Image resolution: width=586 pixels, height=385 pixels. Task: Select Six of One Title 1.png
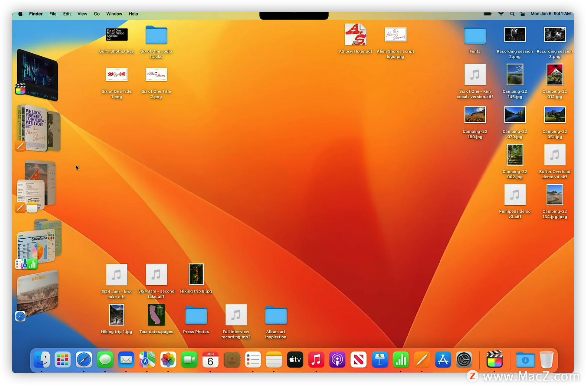117,83
